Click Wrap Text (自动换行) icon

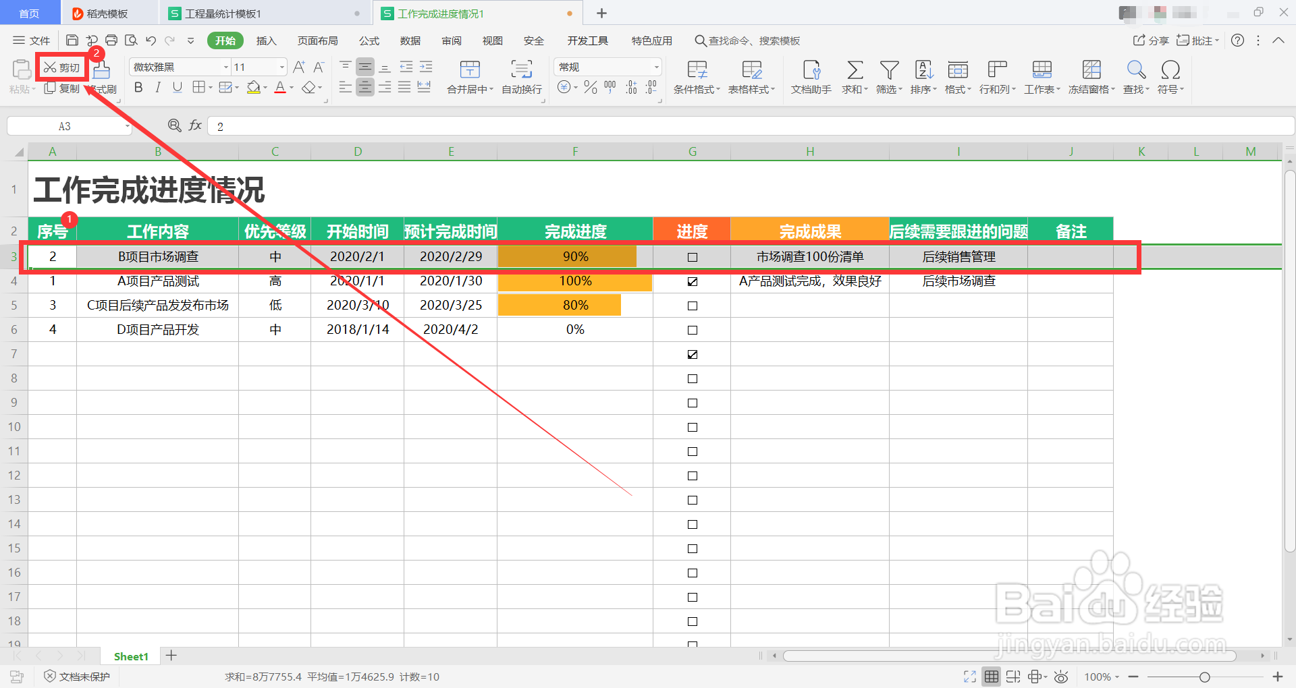click(x=522, y=69)
